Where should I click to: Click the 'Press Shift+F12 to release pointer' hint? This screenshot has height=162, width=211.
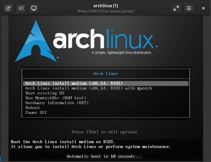tap(106, 11)
